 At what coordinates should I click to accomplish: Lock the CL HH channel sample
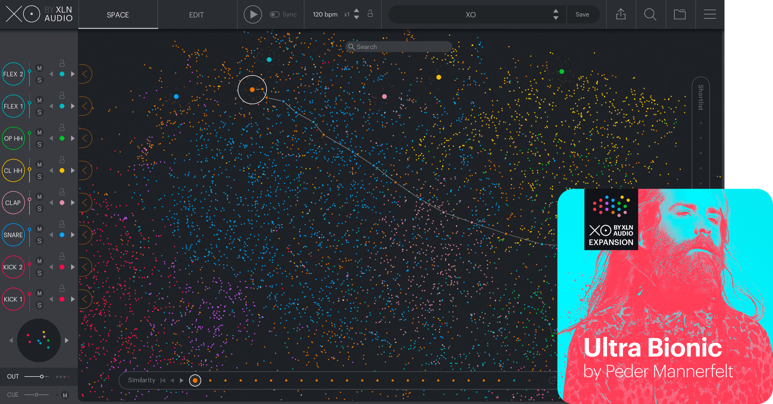tap(62, 160)
